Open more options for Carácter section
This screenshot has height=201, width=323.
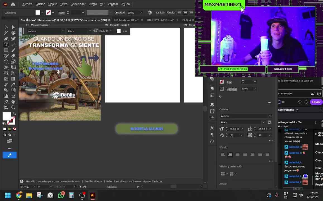pos(271,141)
